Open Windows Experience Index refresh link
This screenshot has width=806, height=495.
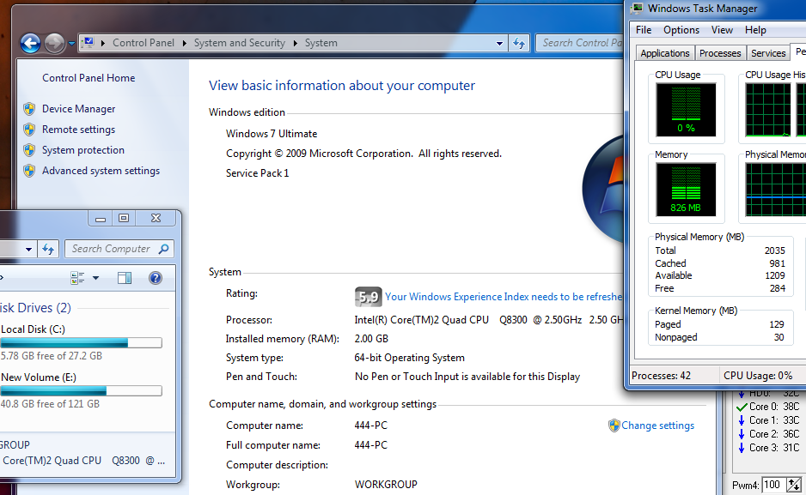point(504,297)
